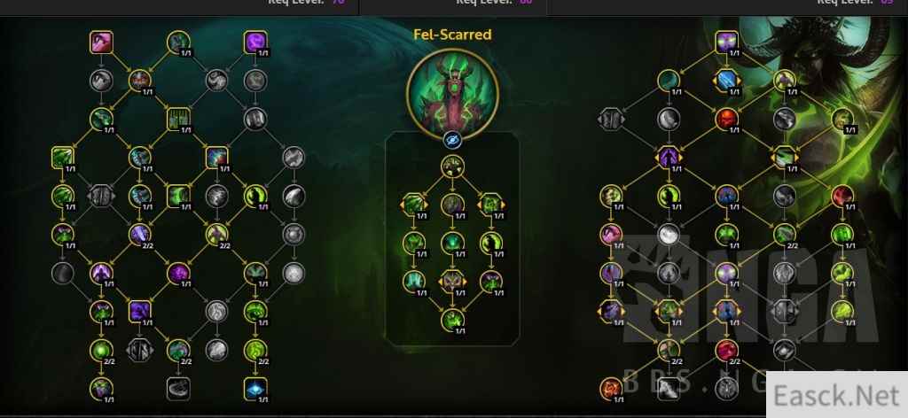Click the bright green orb 2/2 talent
Viewport: 908px width, 418px height.
click(101, 351)
